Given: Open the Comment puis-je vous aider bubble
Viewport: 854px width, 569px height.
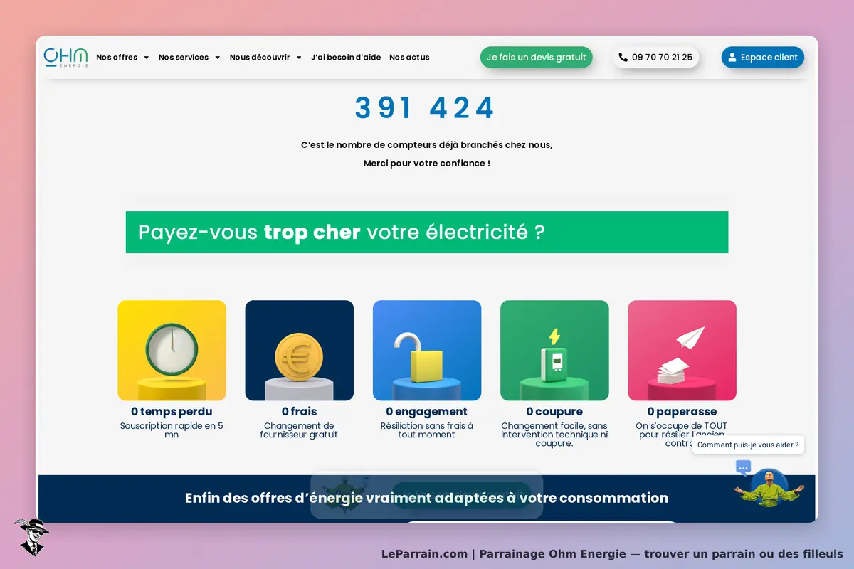Looking at the screenshot, I should pyautogui.click(x=748, y=445).
